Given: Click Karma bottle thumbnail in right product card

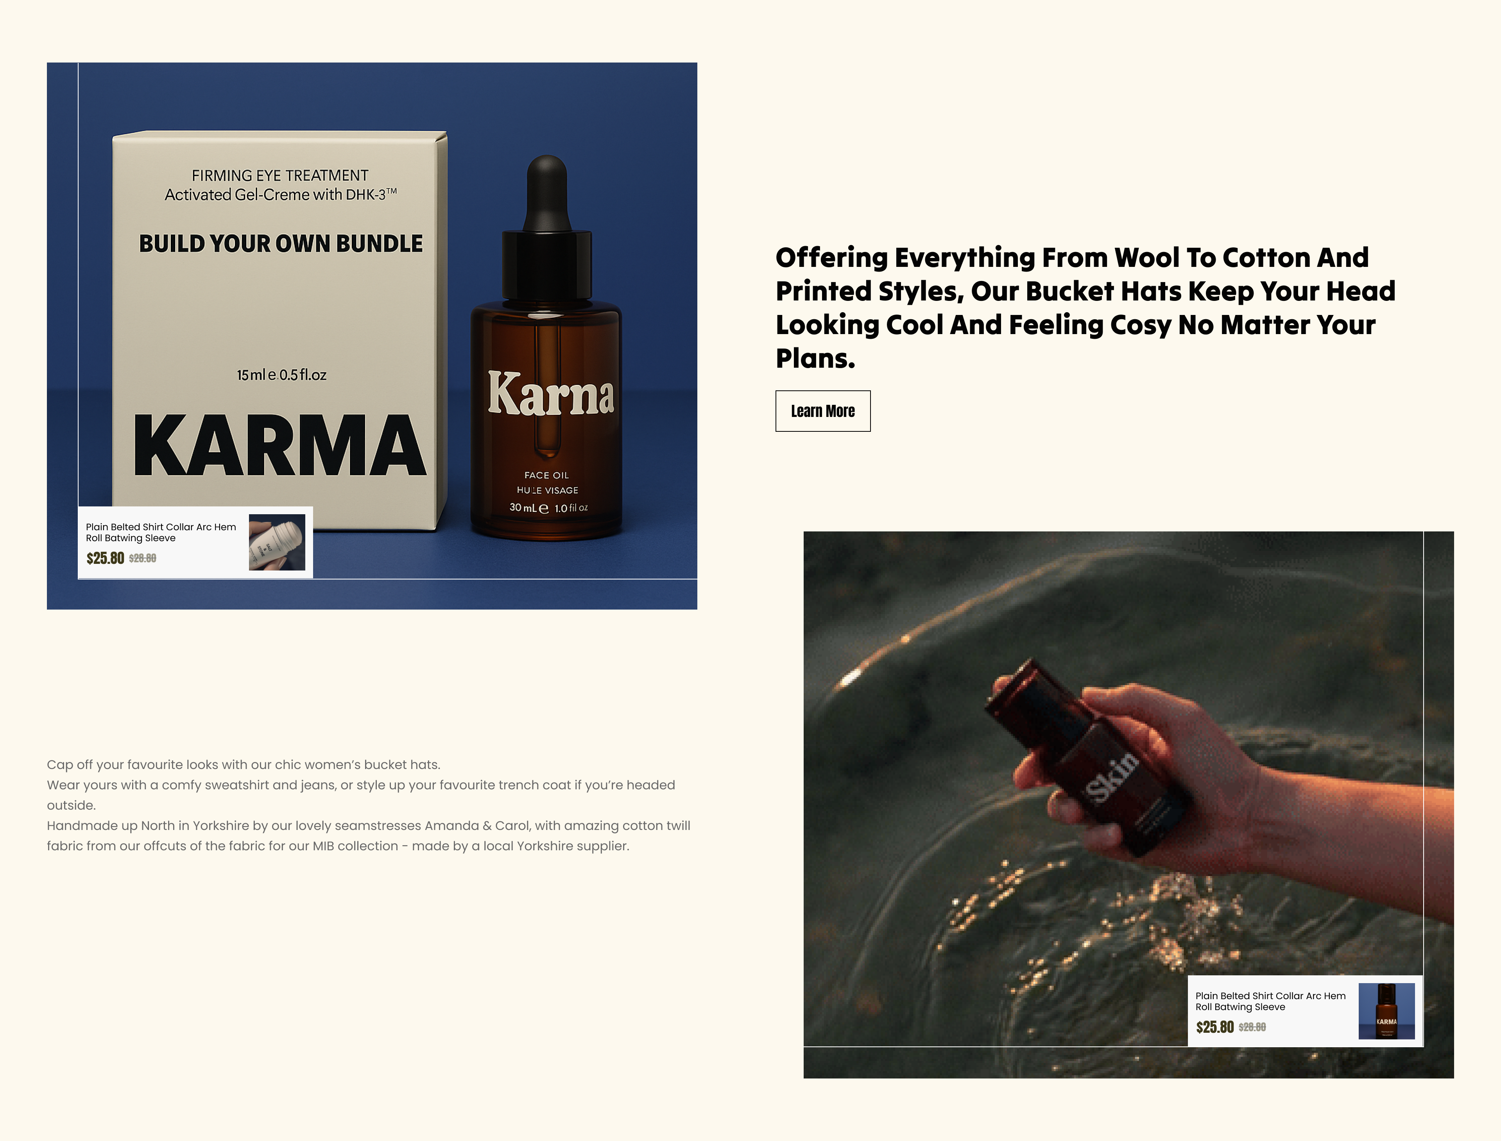Looking at the screenshot, I should 1386,1010.
